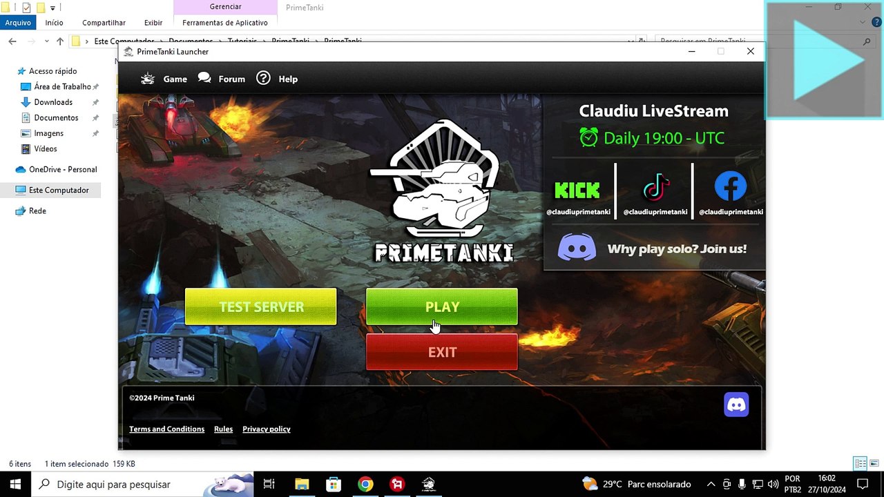Click taskbar search box
Screen dimensions: 884x497
point(144,484)
